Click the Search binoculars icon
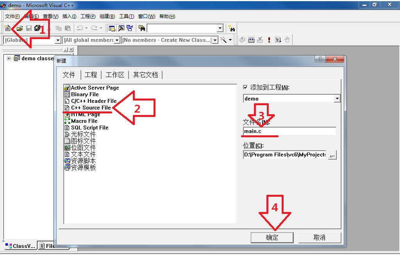Screen dimensions: 400x255 point(232,28)
